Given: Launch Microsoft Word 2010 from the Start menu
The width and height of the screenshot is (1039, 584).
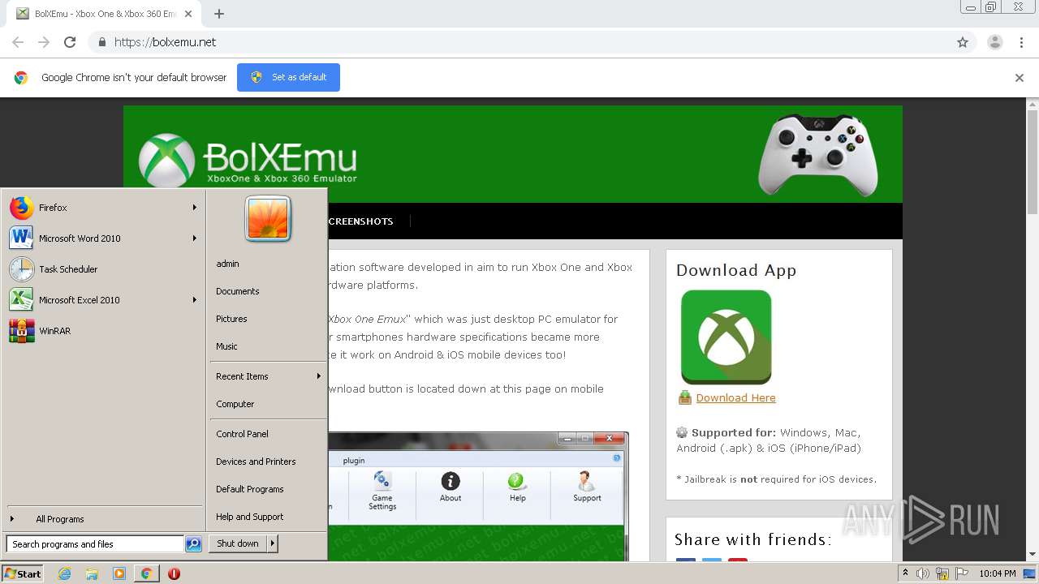Looking at the screenshot, I should pos(103,238).
